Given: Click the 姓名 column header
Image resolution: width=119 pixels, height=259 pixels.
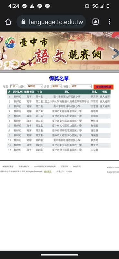Looking at the screenshot, I should coord(94,92).
